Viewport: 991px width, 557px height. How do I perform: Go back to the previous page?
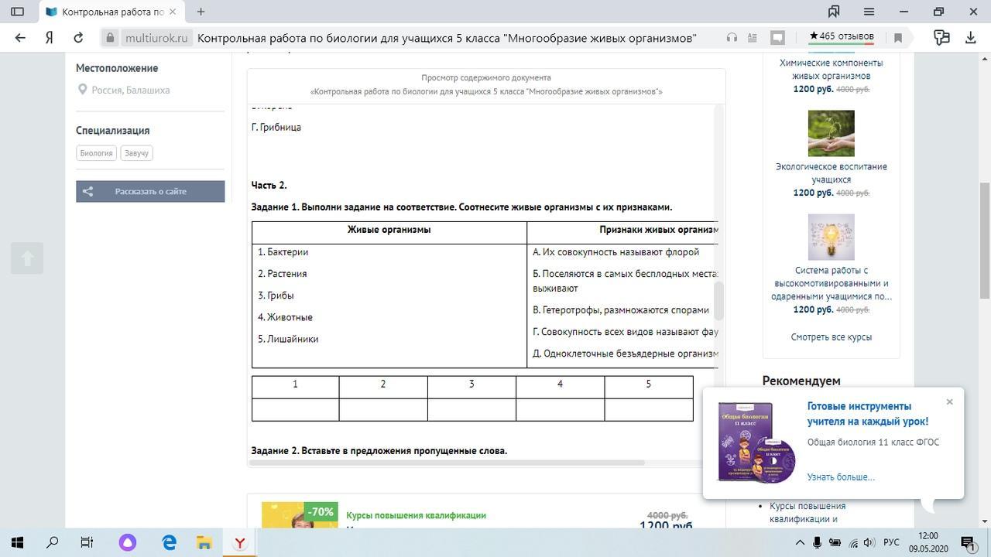[x=20, y=38]
